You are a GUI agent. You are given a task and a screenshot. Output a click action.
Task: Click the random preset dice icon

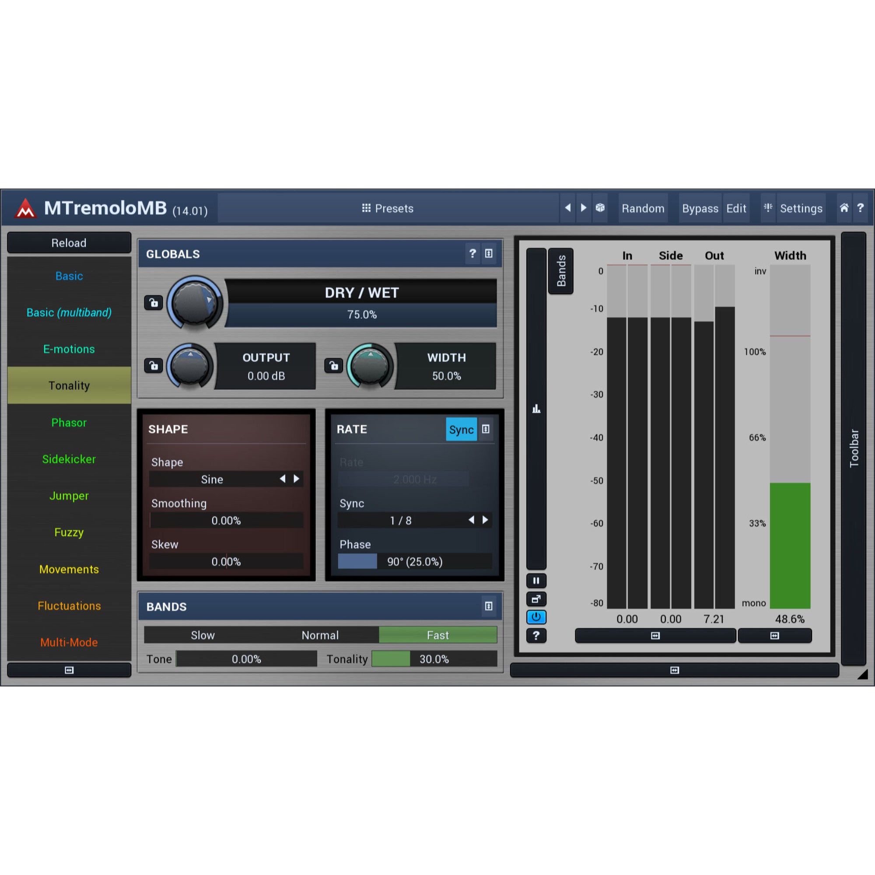pyautogui.click(x=600, y=208)
